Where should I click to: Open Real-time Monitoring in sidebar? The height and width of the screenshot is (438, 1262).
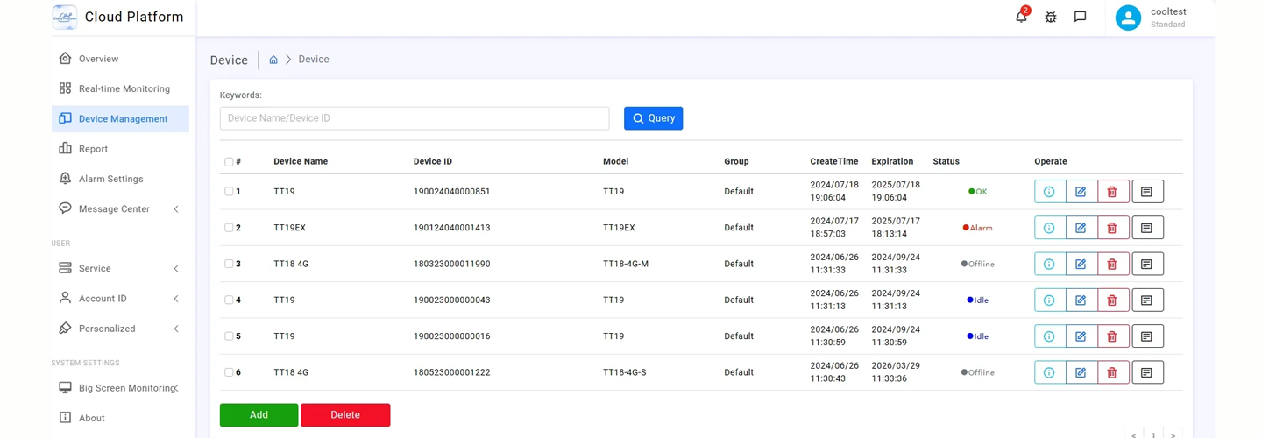[x=124, y=89]
